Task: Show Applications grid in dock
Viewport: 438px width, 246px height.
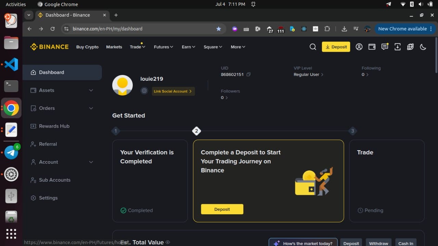Action: pyautogui.click(x=11, y=234)
